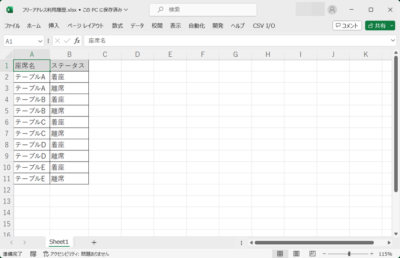The image size is (400, 258).
Task: Click the 共有 share button
Action: (377, 26)
